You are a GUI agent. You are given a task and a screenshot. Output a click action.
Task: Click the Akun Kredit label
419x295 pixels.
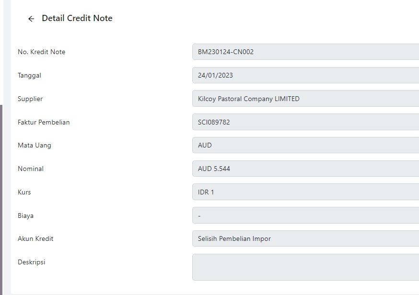click(x=35, y=238)
